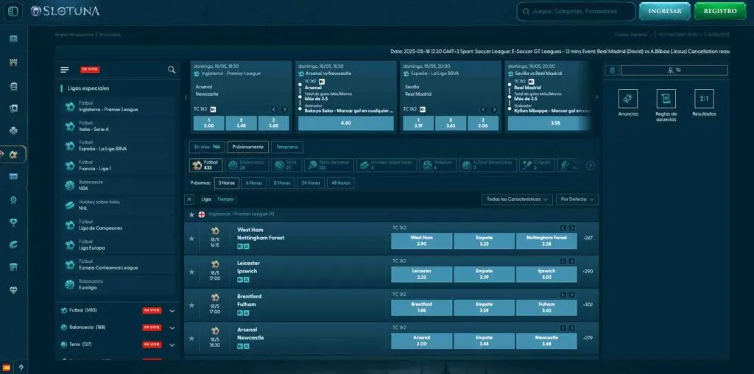754x374 pixels.
Task: Next market arrow on Leicester row
Action: coord(571,261)
